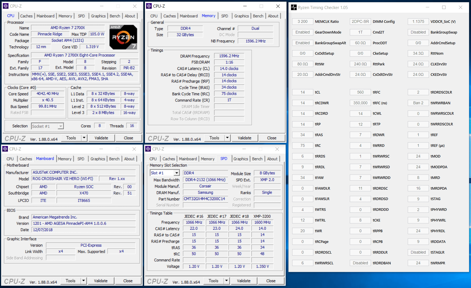This screenshot has height=288, width=471.
Task: Switch to Caches tab in the CPU window
Action: pos(26,16)
